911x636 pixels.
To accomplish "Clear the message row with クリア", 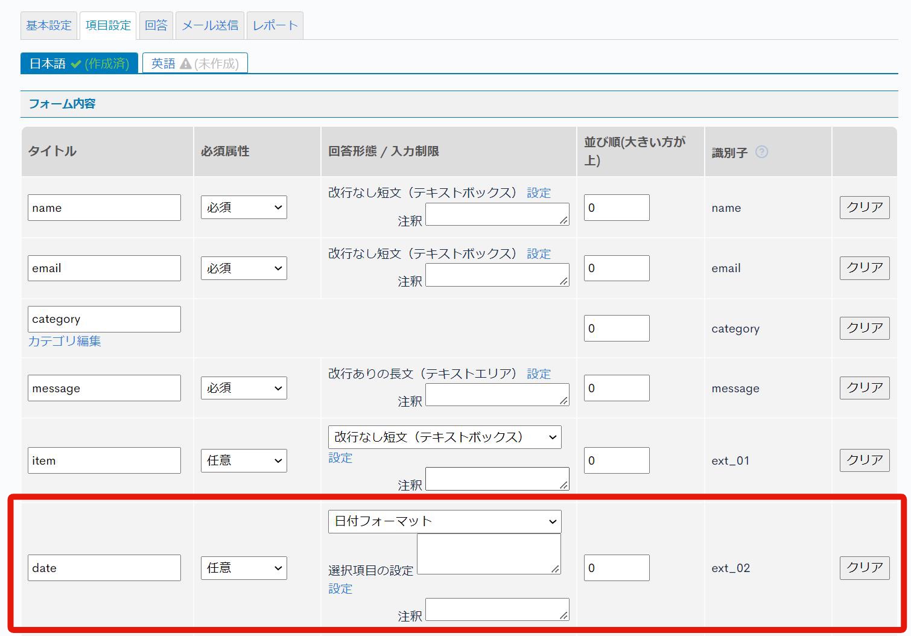I will 865,388.
